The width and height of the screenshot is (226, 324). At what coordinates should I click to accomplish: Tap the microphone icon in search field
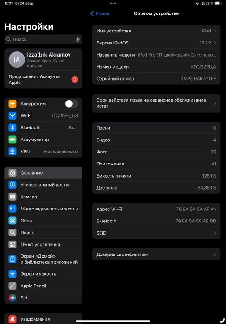click(78, 39)
